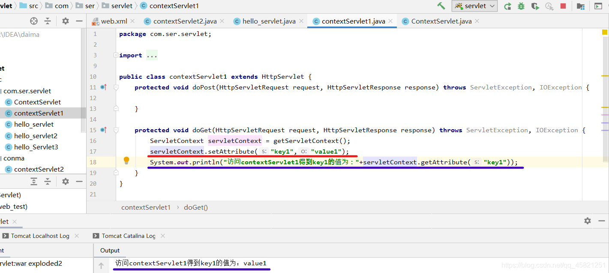Close the hello_servlet.java tab

pos(301,21)
